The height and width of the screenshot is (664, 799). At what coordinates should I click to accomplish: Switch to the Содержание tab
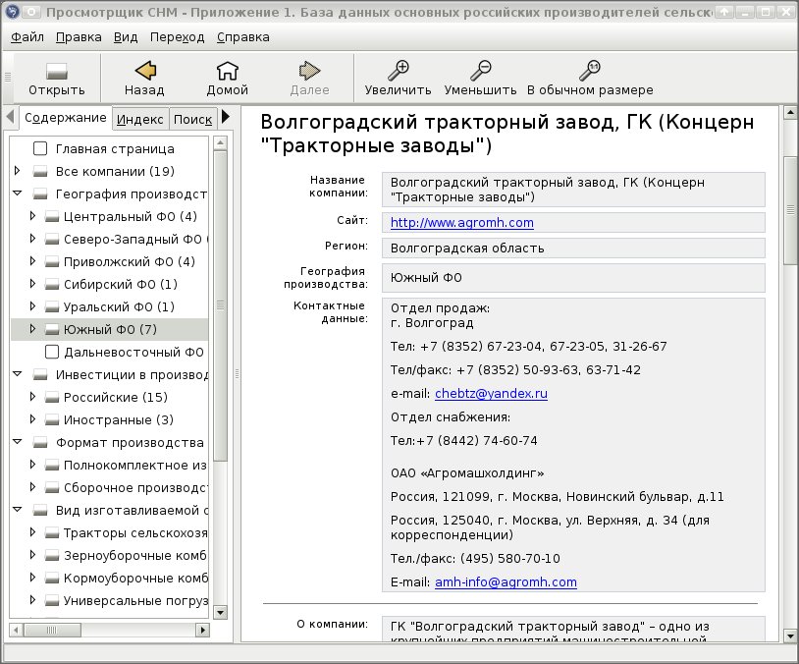(65, 118)
